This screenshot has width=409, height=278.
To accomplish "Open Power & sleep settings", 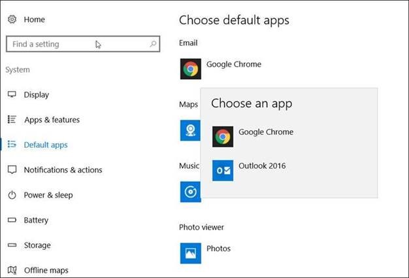I will [x=48, y=195].
